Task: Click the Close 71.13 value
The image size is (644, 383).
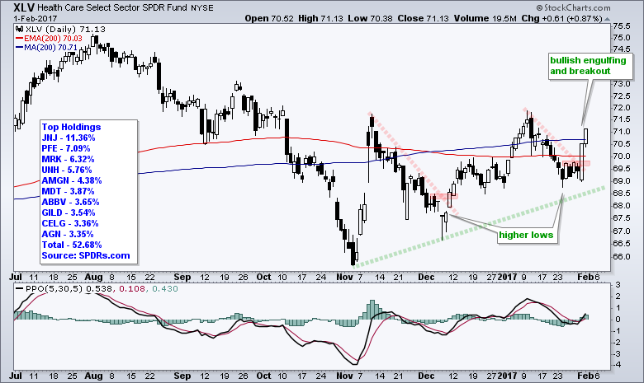Action: 423,18
